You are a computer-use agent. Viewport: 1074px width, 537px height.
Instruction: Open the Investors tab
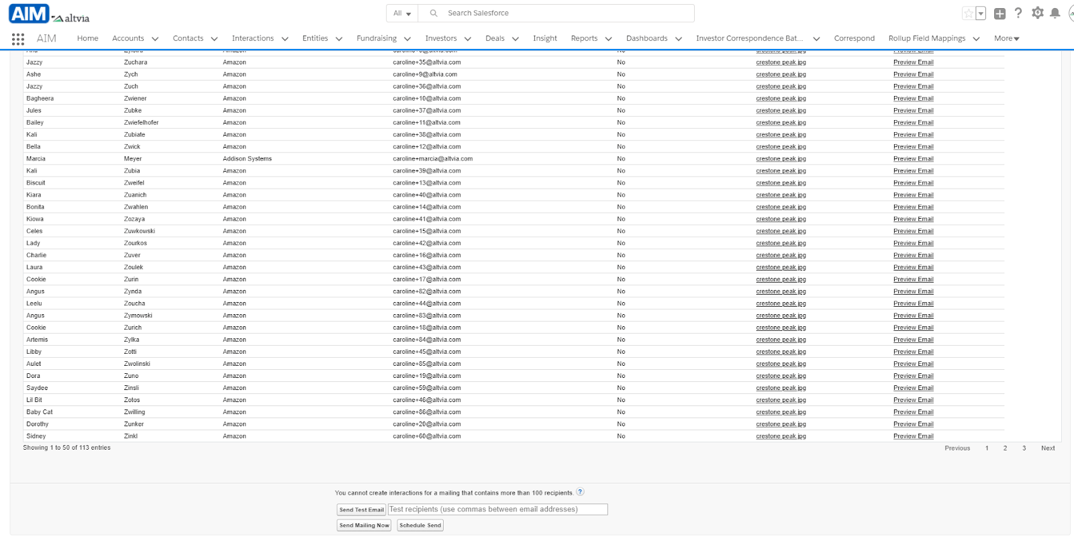(441, 38)
